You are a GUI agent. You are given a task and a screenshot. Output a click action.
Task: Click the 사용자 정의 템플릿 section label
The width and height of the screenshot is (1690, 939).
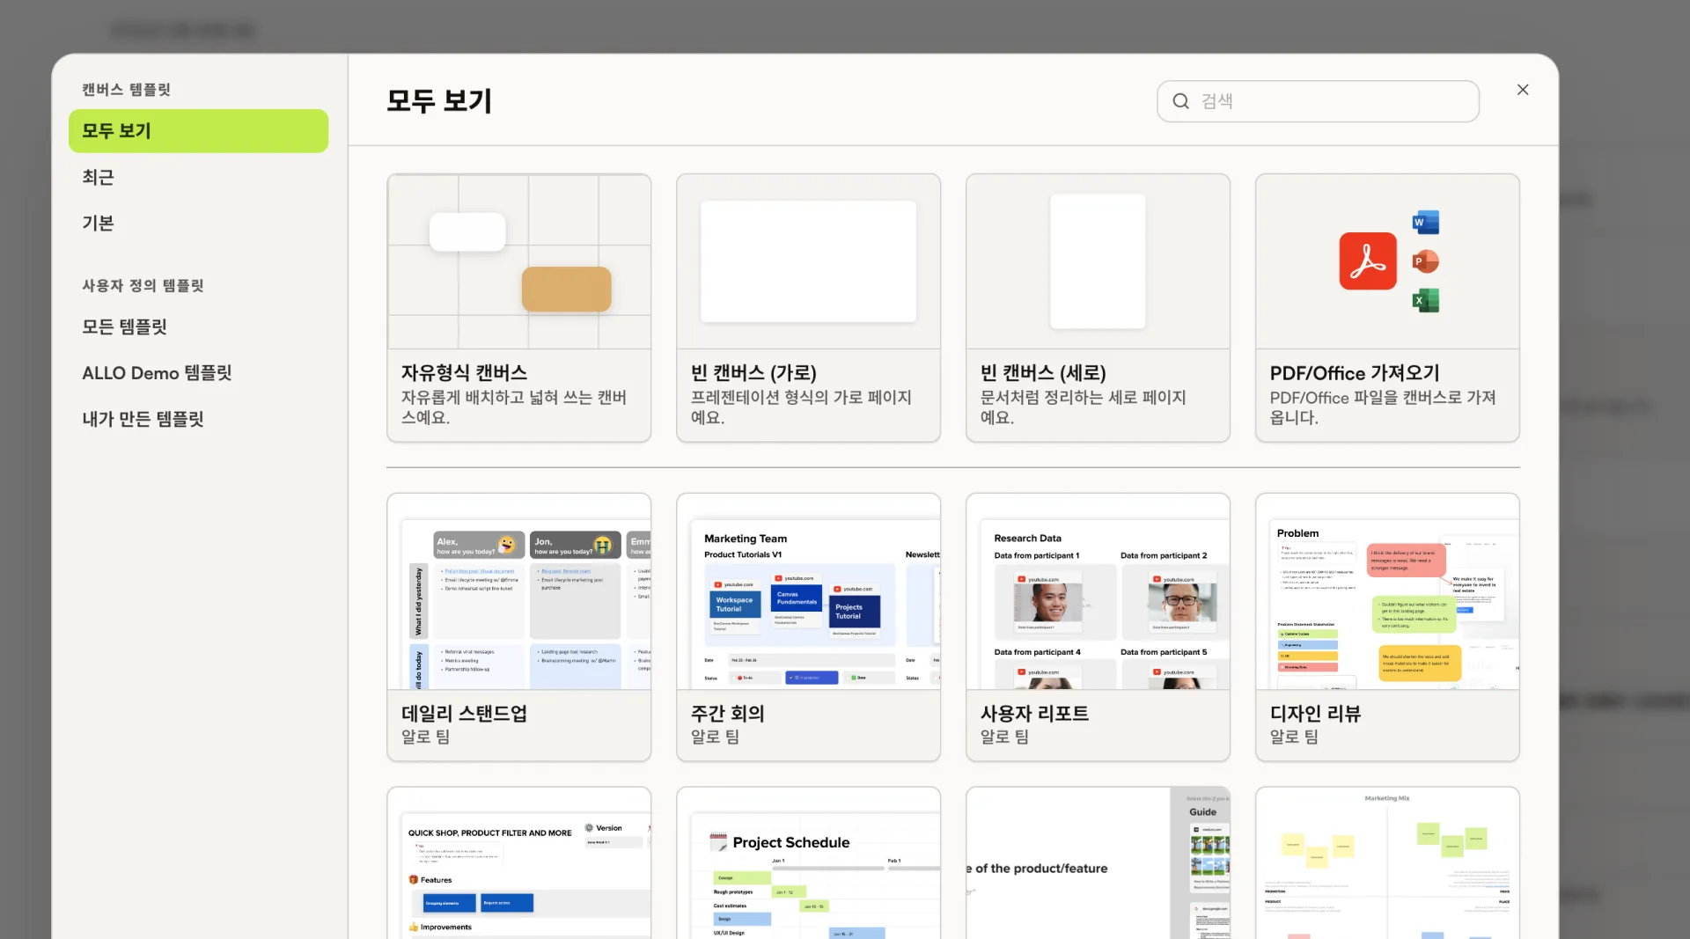(143, 285)
